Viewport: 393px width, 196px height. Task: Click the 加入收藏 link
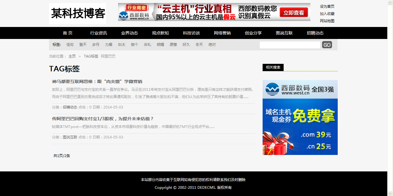[327, 14]
